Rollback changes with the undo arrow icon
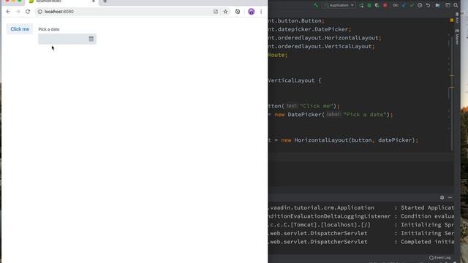 pyautogui.click(x=428, y=5)
